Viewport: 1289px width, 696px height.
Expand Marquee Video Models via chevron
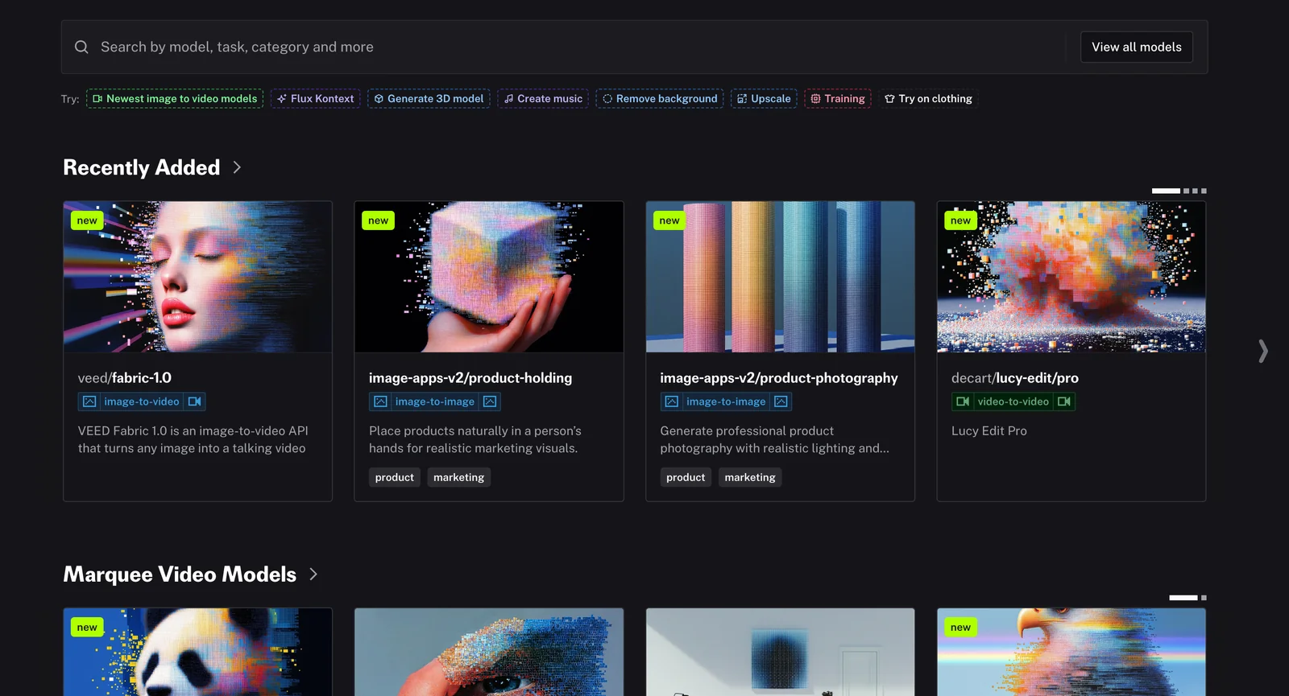[x=313, y=575]
